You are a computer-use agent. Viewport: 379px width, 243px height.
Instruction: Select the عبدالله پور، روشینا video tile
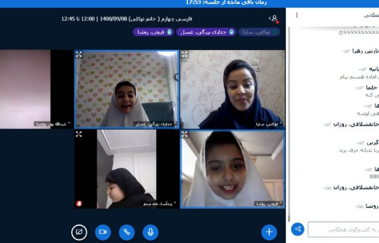click(x=36, y=89)
